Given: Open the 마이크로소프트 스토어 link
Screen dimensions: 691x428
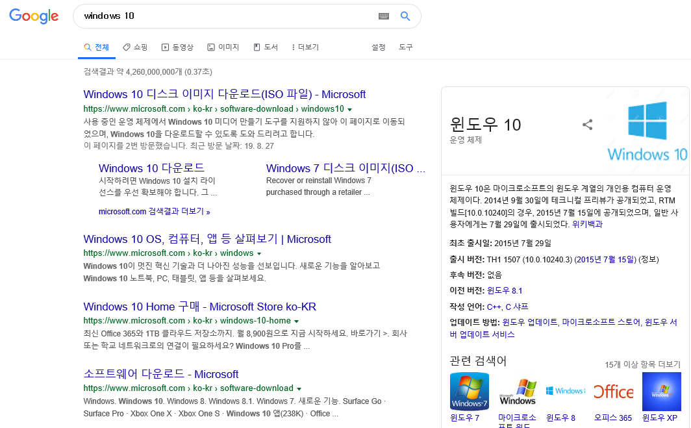Looking at the screenshot, I should 601,322.
